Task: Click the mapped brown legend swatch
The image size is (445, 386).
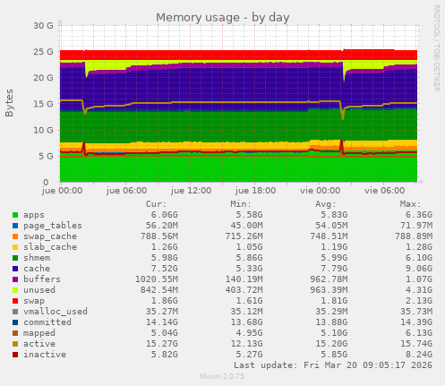Action: pos(15,333)
